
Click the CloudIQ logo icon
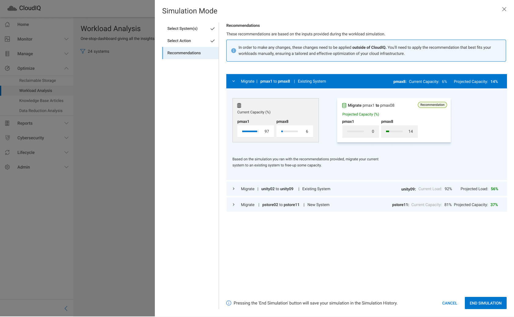[12, 8]
